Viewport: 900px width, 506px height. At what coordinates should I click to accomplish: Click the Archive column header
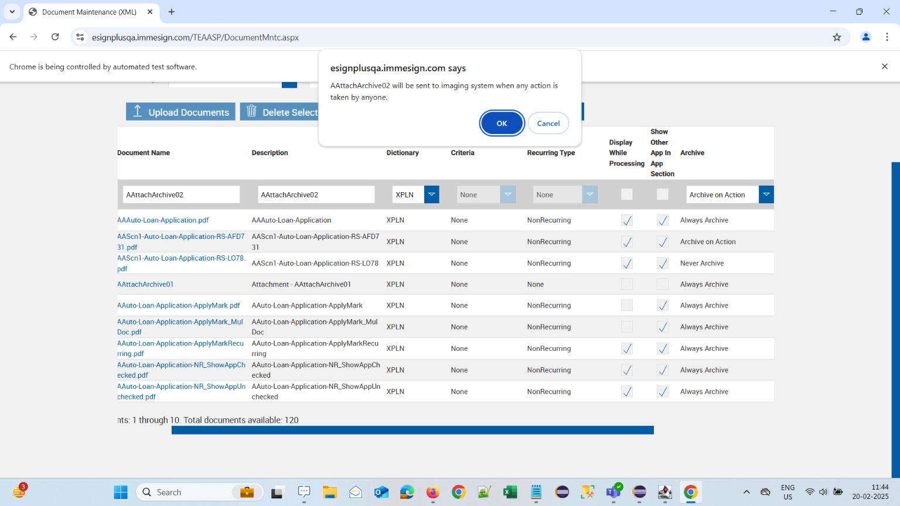pos(692,153)
